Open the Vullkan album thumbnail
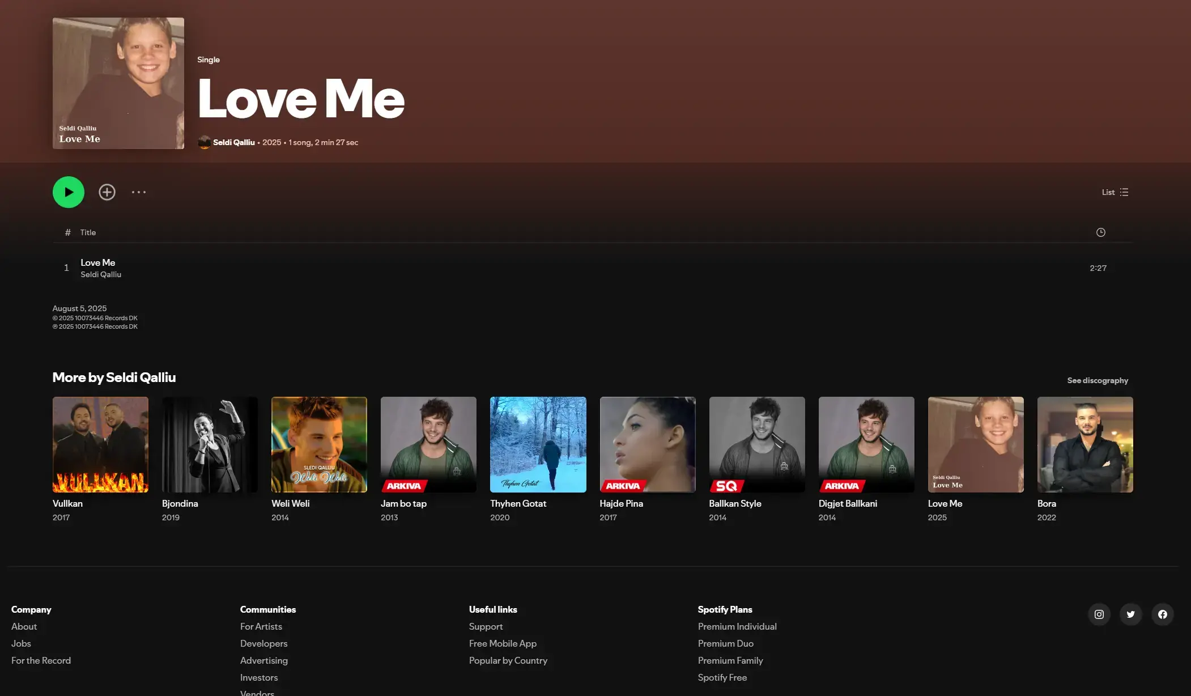Screen dimensions: 1191x696 [100, 444]
